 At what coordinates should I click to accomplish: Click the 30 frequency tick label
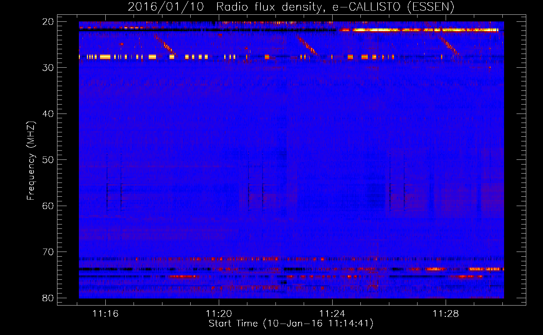coord(48,68)
